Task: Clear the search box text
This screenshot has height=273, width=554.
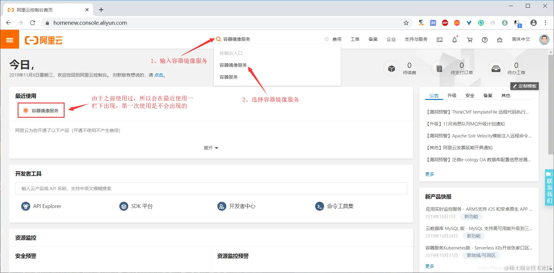Action: pyautogui.click(x=326, y=39)
